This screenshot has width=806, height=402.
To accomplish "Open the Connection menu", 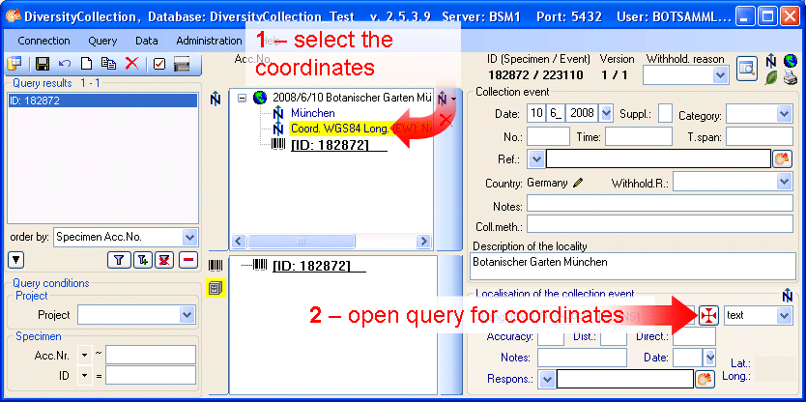I will pyautogui.click(x=44, y=41).
